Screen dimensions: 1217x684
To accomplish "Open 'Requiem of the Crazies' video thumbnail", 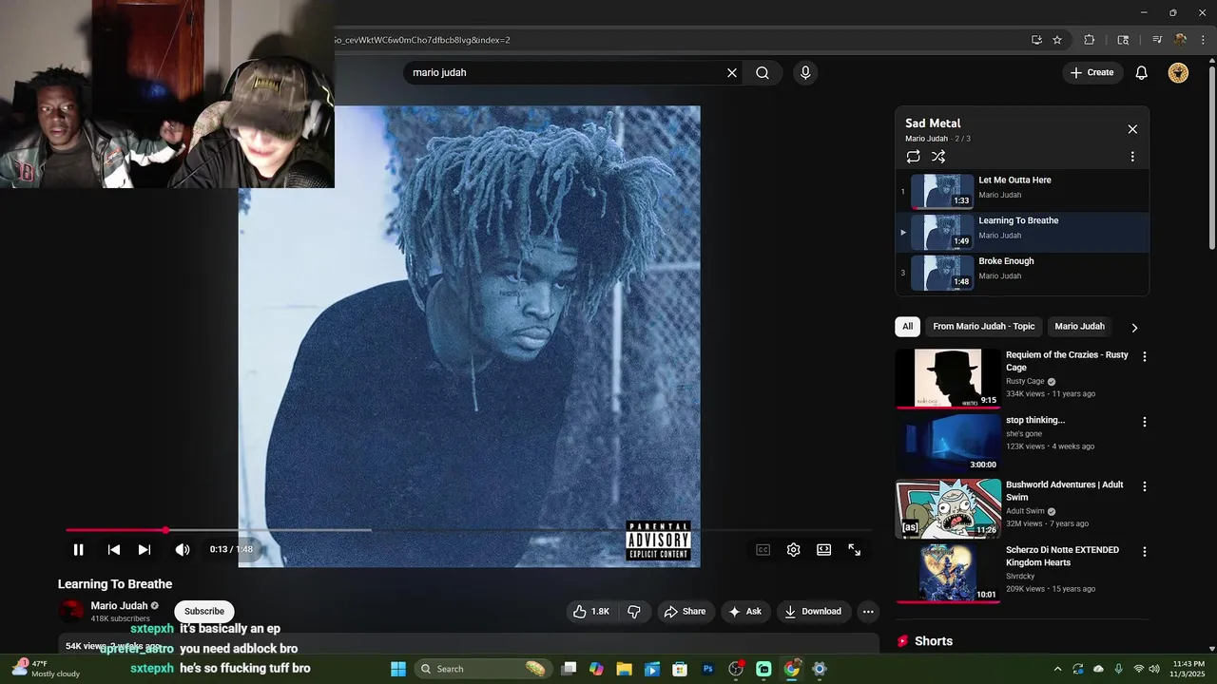I will [x=948, y=378].
